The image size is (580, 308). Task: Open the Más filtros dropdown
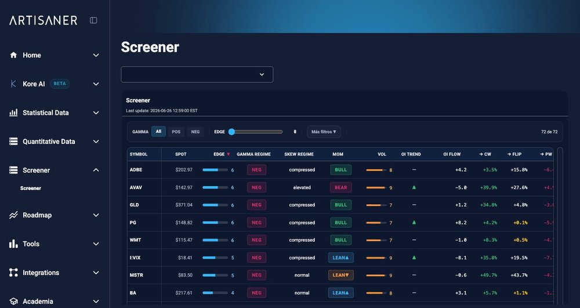(324, 132)
